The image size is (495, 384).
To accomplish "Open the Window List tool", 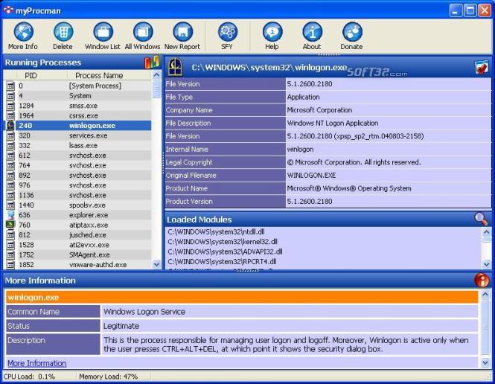I will tap(102, 32).
